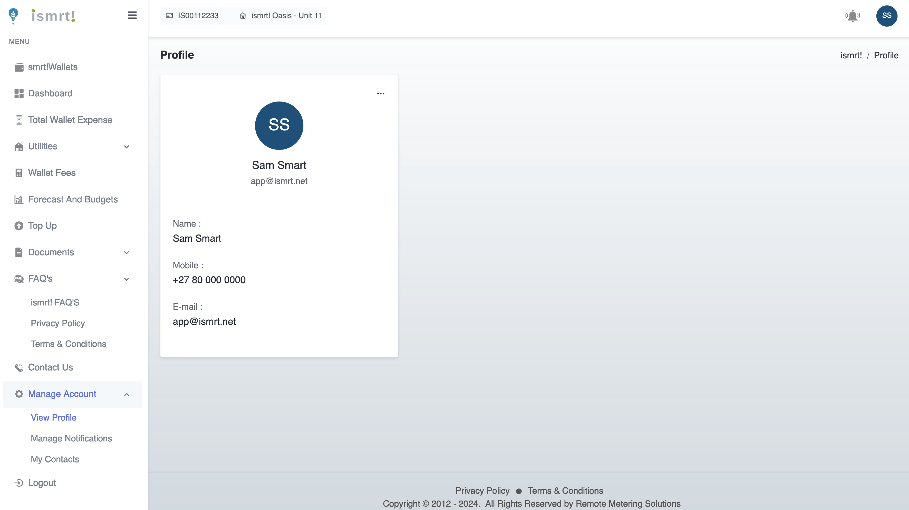The width and height of the screenshot is (909, 510).
Task: Collapse the Manage Account section
Action: 127,394
